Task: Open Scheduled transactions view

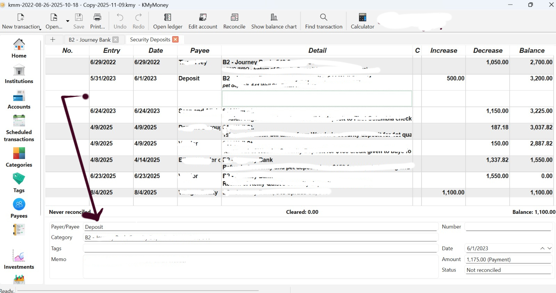Action: [x=19, y=128]
